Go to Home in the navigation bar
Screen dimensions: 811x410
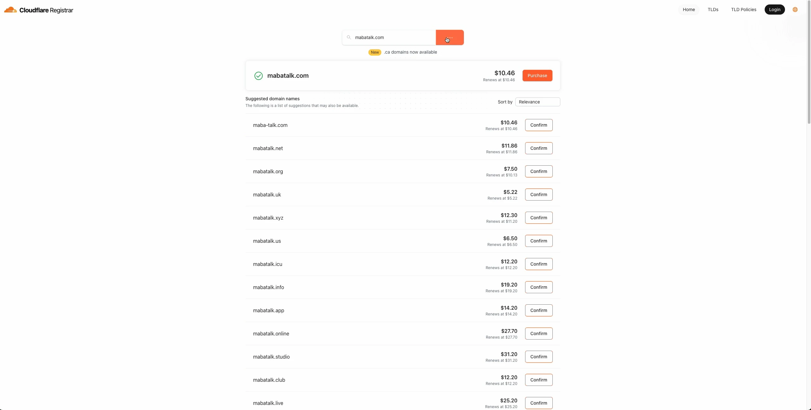[689, 10]
